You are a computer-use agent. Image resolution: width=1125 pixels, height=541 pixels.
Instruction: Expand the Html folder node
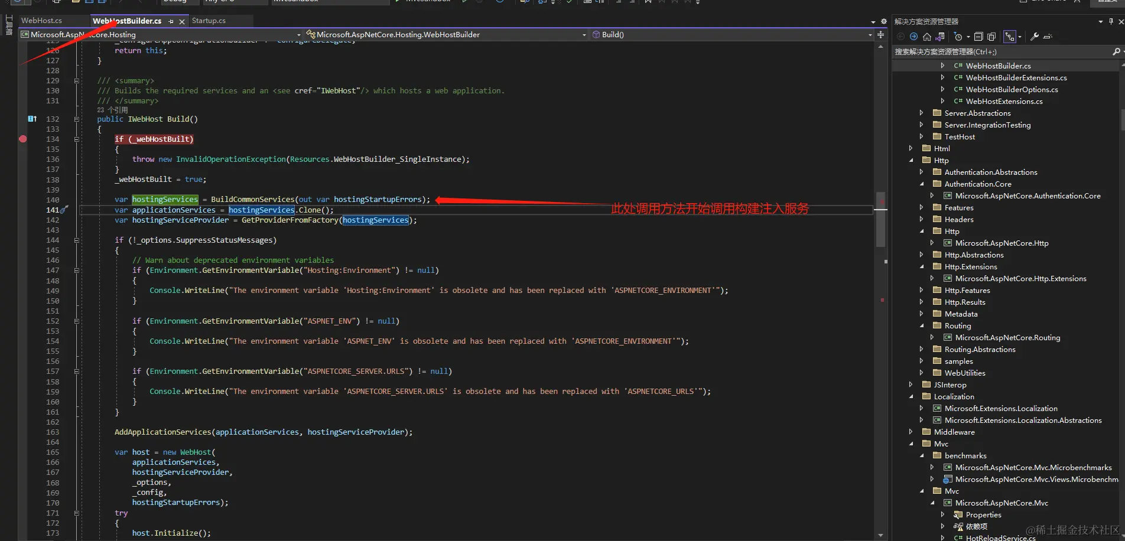coord(911,148)
